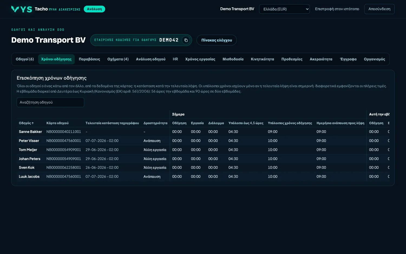Click Sven Kok's date 26-06-2026 - 02:00
The height and width of the screenshot is (254, 406).
102,168
